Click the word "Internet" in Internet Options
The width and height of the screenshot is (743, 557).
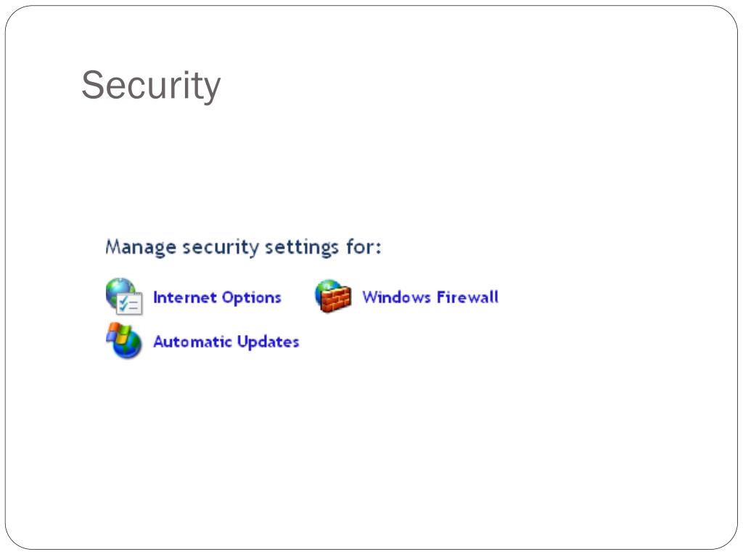pos(185,297)
